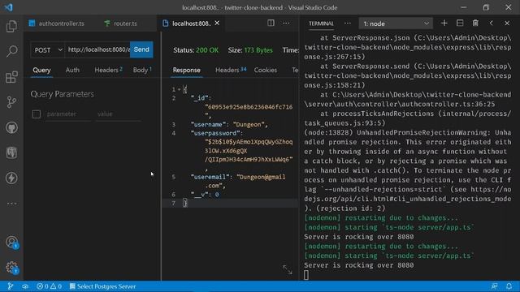Select the Body tab
This screenshot has height=292, width=520.
coord(142,71)
